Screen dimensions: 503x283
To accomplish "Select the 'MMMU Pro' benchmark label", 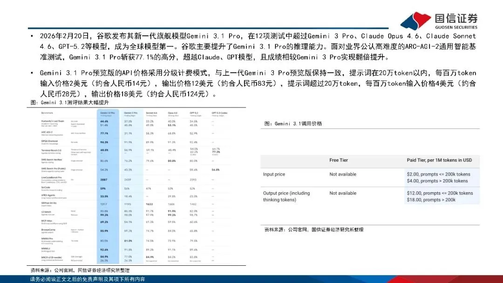I will point(47,239).
